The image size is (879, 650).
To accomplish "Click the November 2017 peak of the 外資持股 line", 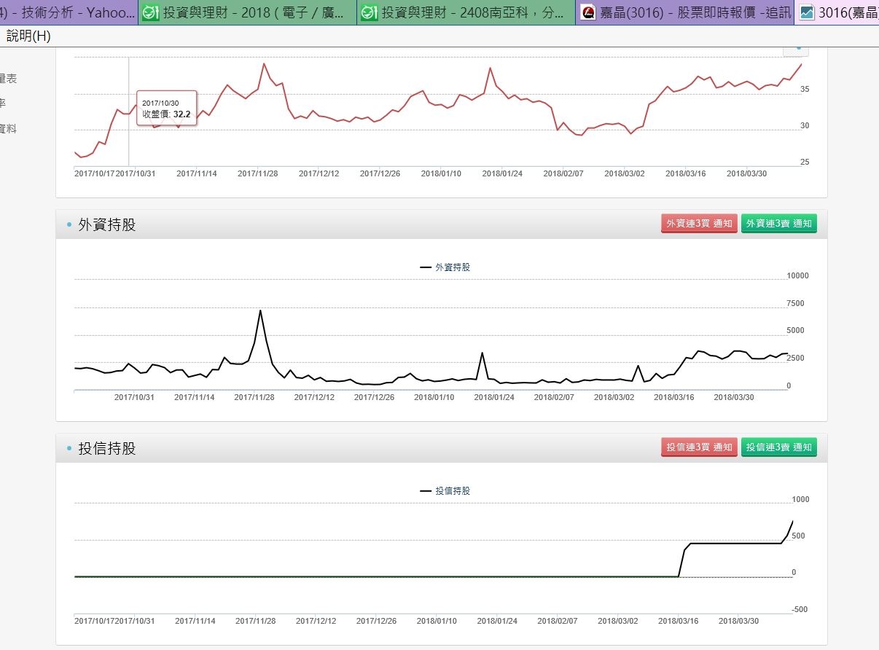I will pyautogui.click(x=260, y=311).
